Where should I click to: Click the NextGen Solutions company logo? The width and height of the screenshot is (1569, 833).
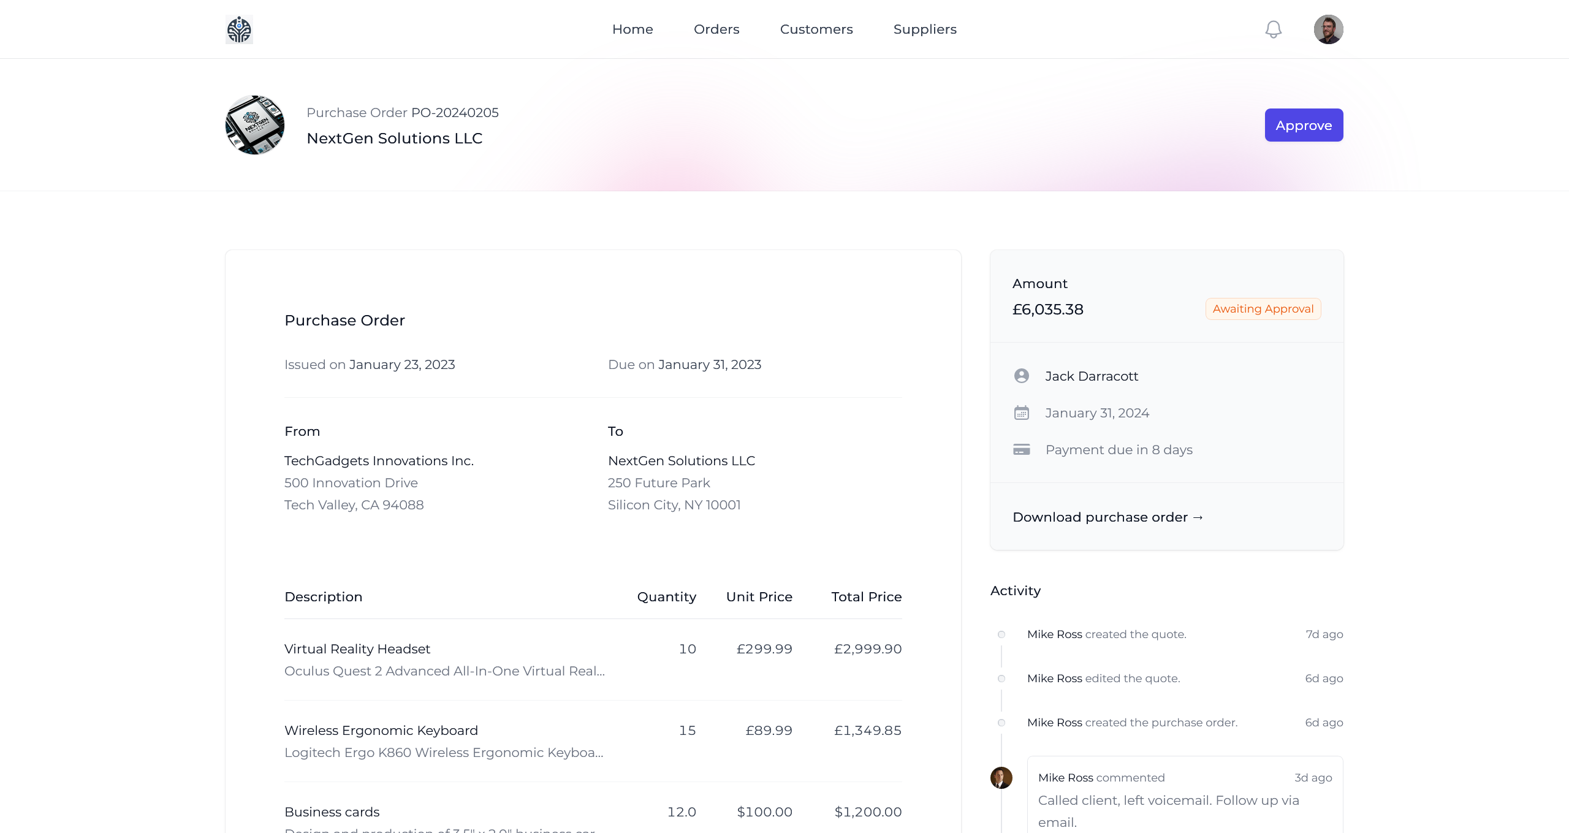255,125
